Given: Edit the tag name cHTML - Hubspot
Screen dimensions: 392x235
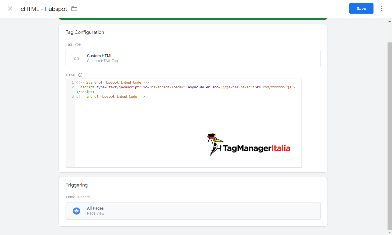Looking at the screenshot, I should pyautogui.click(x=44, y=9).
